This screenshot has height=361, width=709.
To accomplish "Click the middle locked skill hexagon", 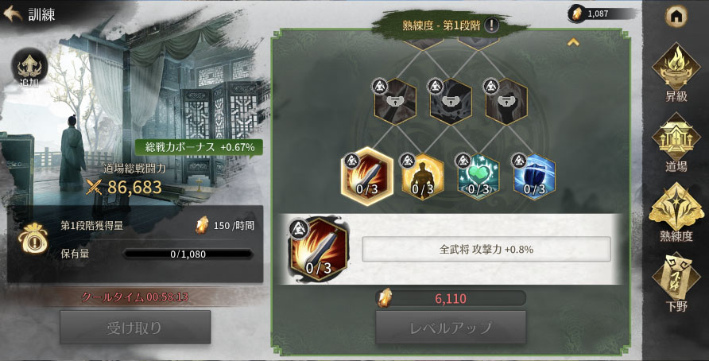I will pos(451,101).
